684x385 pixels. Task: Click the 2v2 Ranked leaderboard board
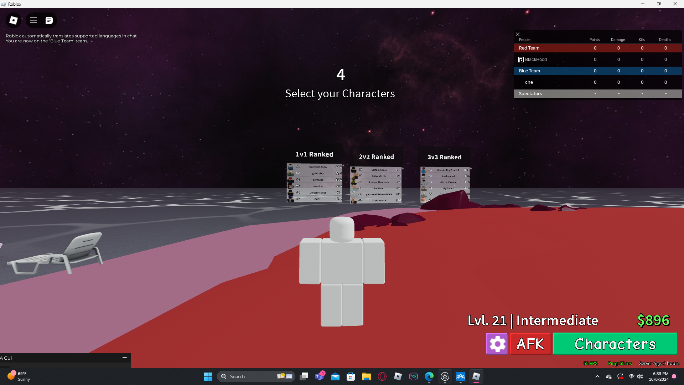[376, 185]
